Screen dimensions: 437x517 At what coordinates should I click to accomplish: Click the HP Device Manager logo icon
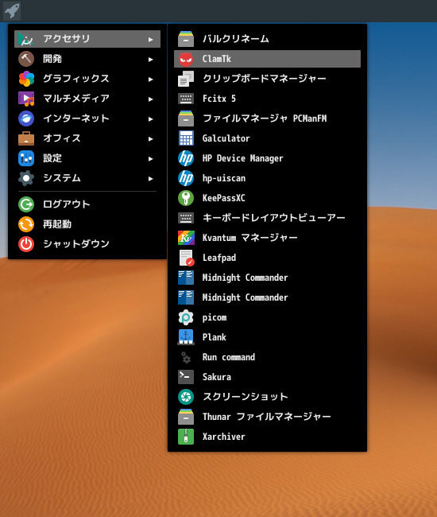click(x=186, y=158)
